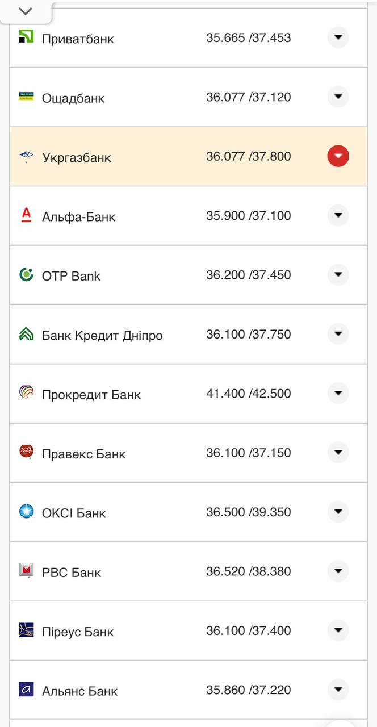Image resolution: width=377 pixels, height=727 pixels.
Task: Select the Укргазбанк bank name
Action: point(76,157)
